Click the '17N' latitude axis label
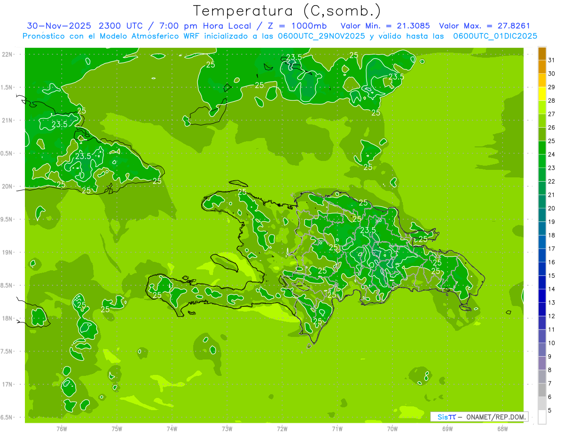The image size is (564, 435). (8, 384)
